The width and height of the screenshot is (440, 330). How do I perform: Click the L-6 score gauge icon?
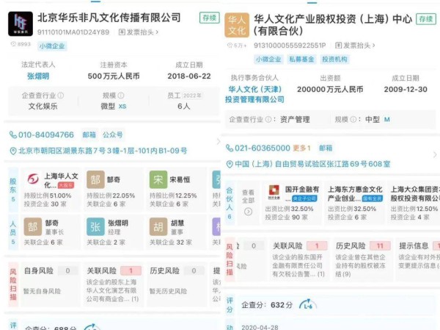[x=308, y=305]
